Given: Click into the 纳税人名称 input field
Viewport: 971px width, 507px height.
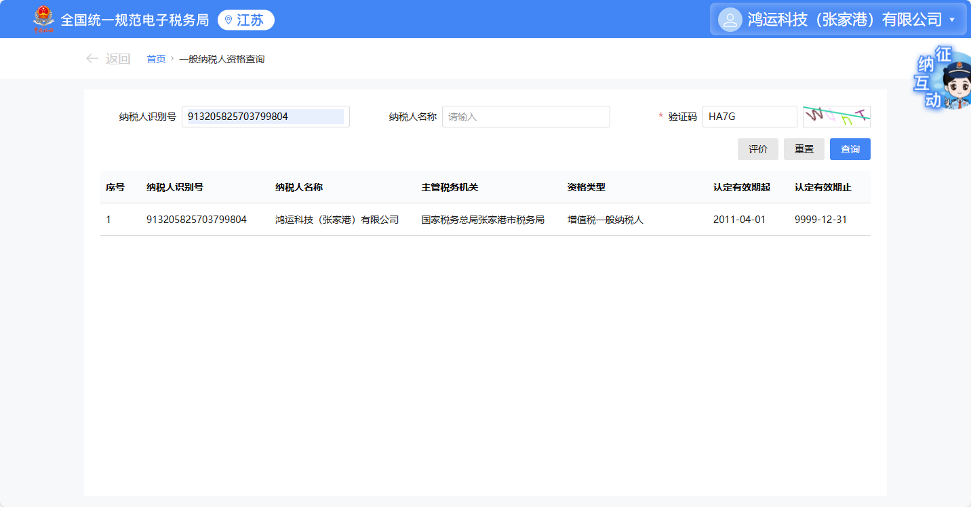Looking at the screenshot, I should [526, 117].
